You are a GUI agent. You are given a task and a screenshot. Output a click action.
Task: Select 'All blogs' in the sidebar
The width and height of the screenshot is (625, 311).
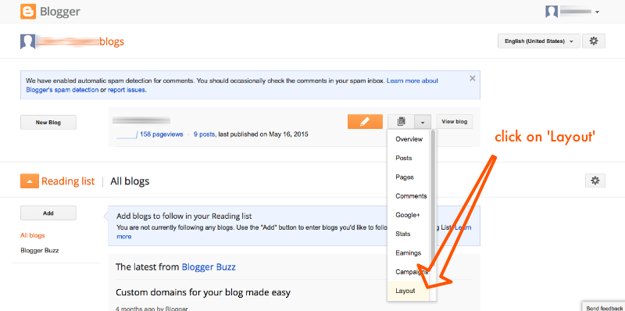point(33,235)
